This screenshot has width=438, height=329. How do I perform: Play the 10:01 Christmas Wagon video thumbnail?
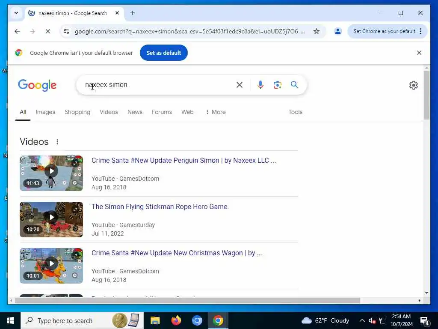(51, 266)
